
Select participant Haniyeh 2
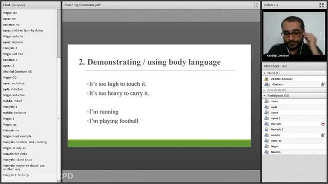[x=294, y=129]
